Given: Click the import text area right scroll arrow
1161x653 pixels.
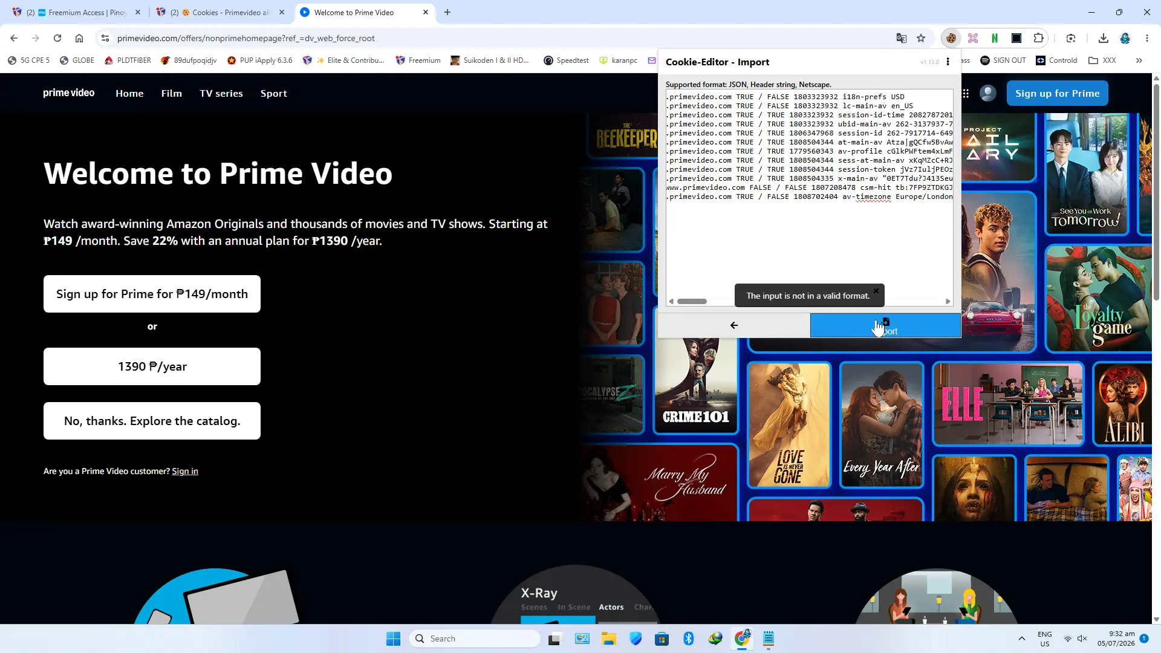Looking at the screenshot, I should [x=948, y=301].
